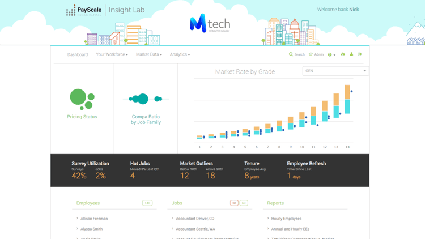Expand the Your Workforce menu

pyautogui.click(x=112, y=54)
